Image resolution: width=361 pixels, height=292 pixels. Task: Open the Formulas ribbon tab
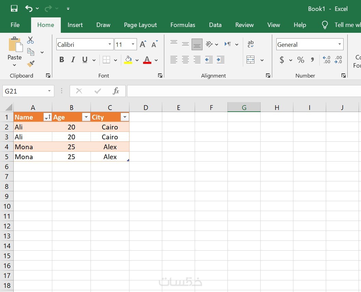183,25
